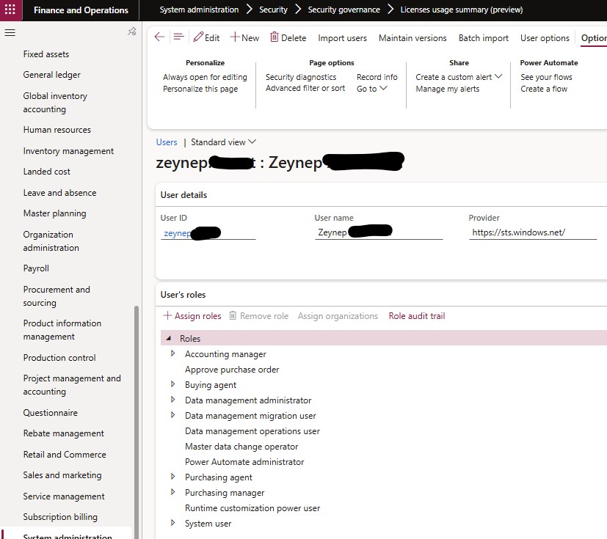Open Create a custom alert dropdown
The image size is (607, 539).
(x=459, y=77)
